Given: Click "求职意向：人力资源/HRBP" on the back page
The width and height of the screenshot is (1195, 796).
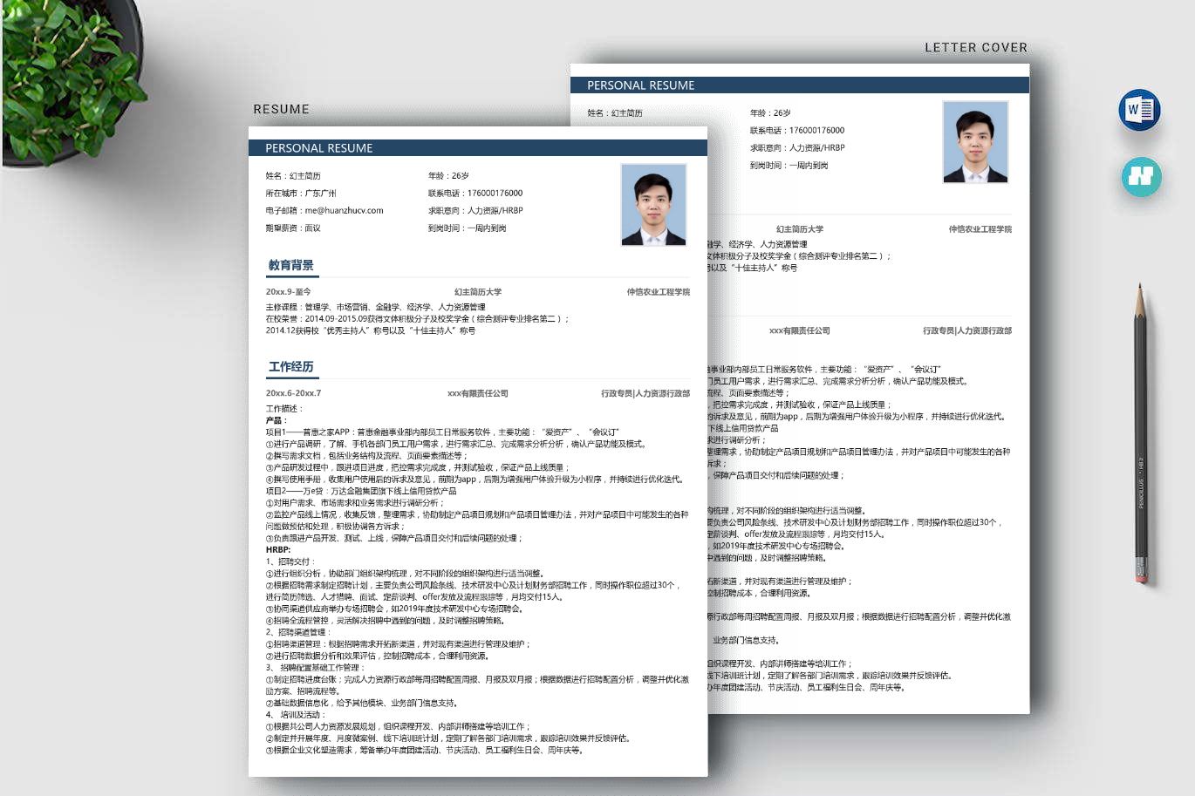Looking at the screenshot, I should (x=797, y=148).
